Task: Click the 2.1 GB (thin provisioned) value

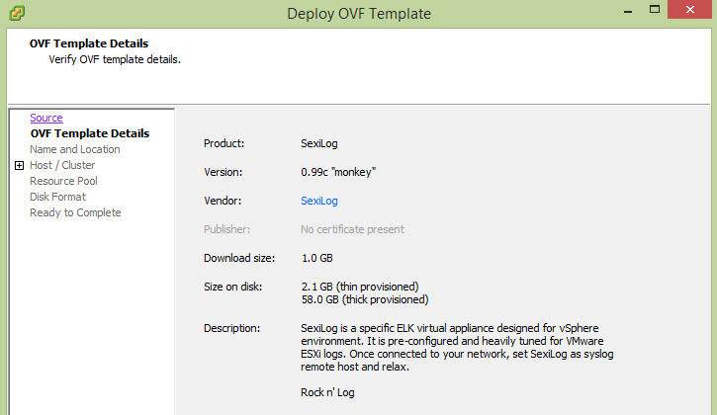Action: point(360,287)
